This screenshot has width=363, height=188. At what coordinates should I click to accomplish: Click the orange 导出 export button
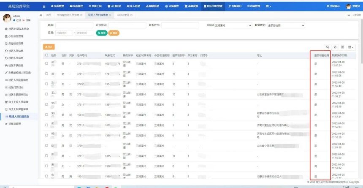[49, 47]
